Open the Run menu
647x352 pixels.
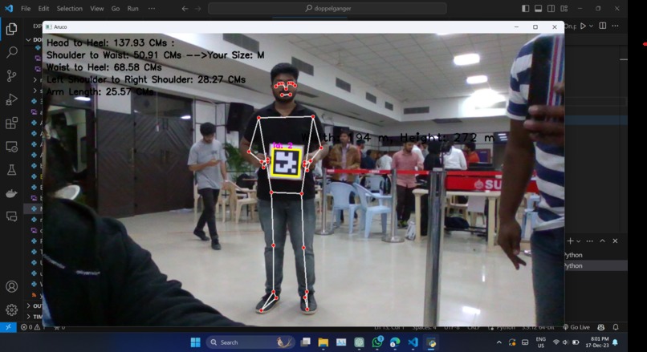pyautogui.click(x=133, y=8)
